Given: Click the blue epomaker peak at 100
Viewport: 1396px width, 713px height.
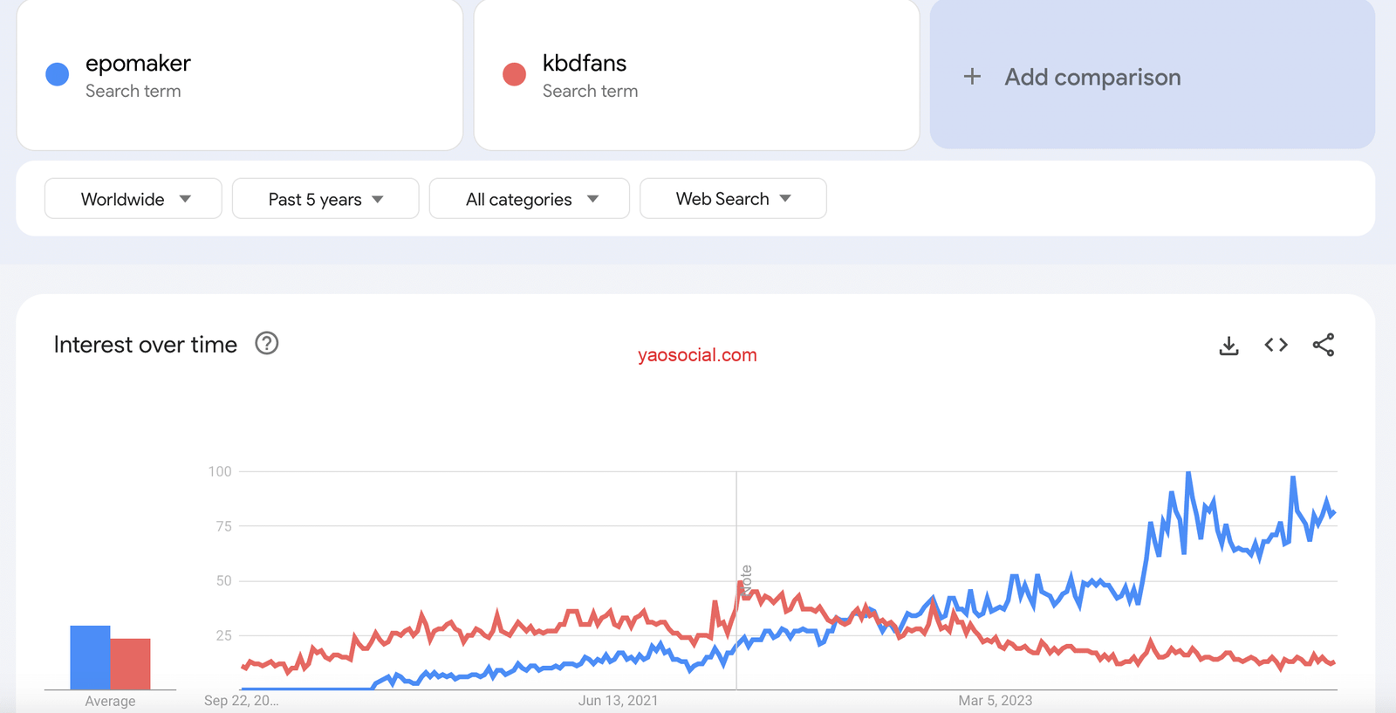Looking at the screenshot, I should coord(1188,474).
